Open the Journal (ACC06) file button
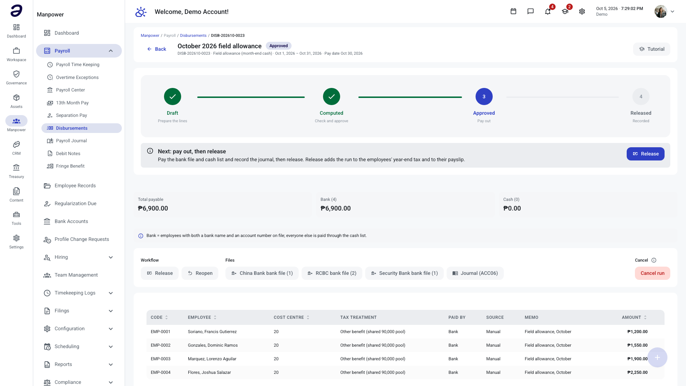Image resolution: width=686 pixels, height=386 pixels. 475,273
